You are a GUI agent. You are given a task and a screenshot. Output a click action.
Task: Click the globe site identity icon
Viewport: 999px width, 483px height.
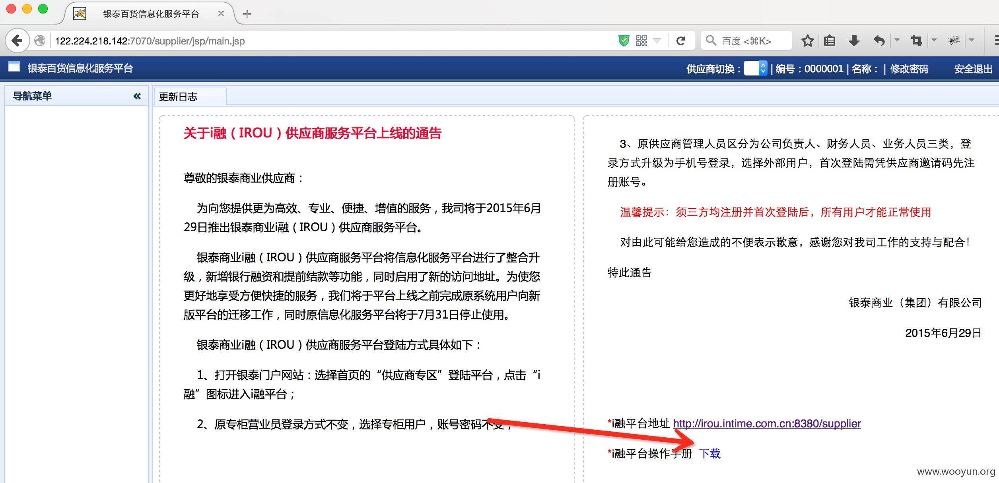(40, 41)
